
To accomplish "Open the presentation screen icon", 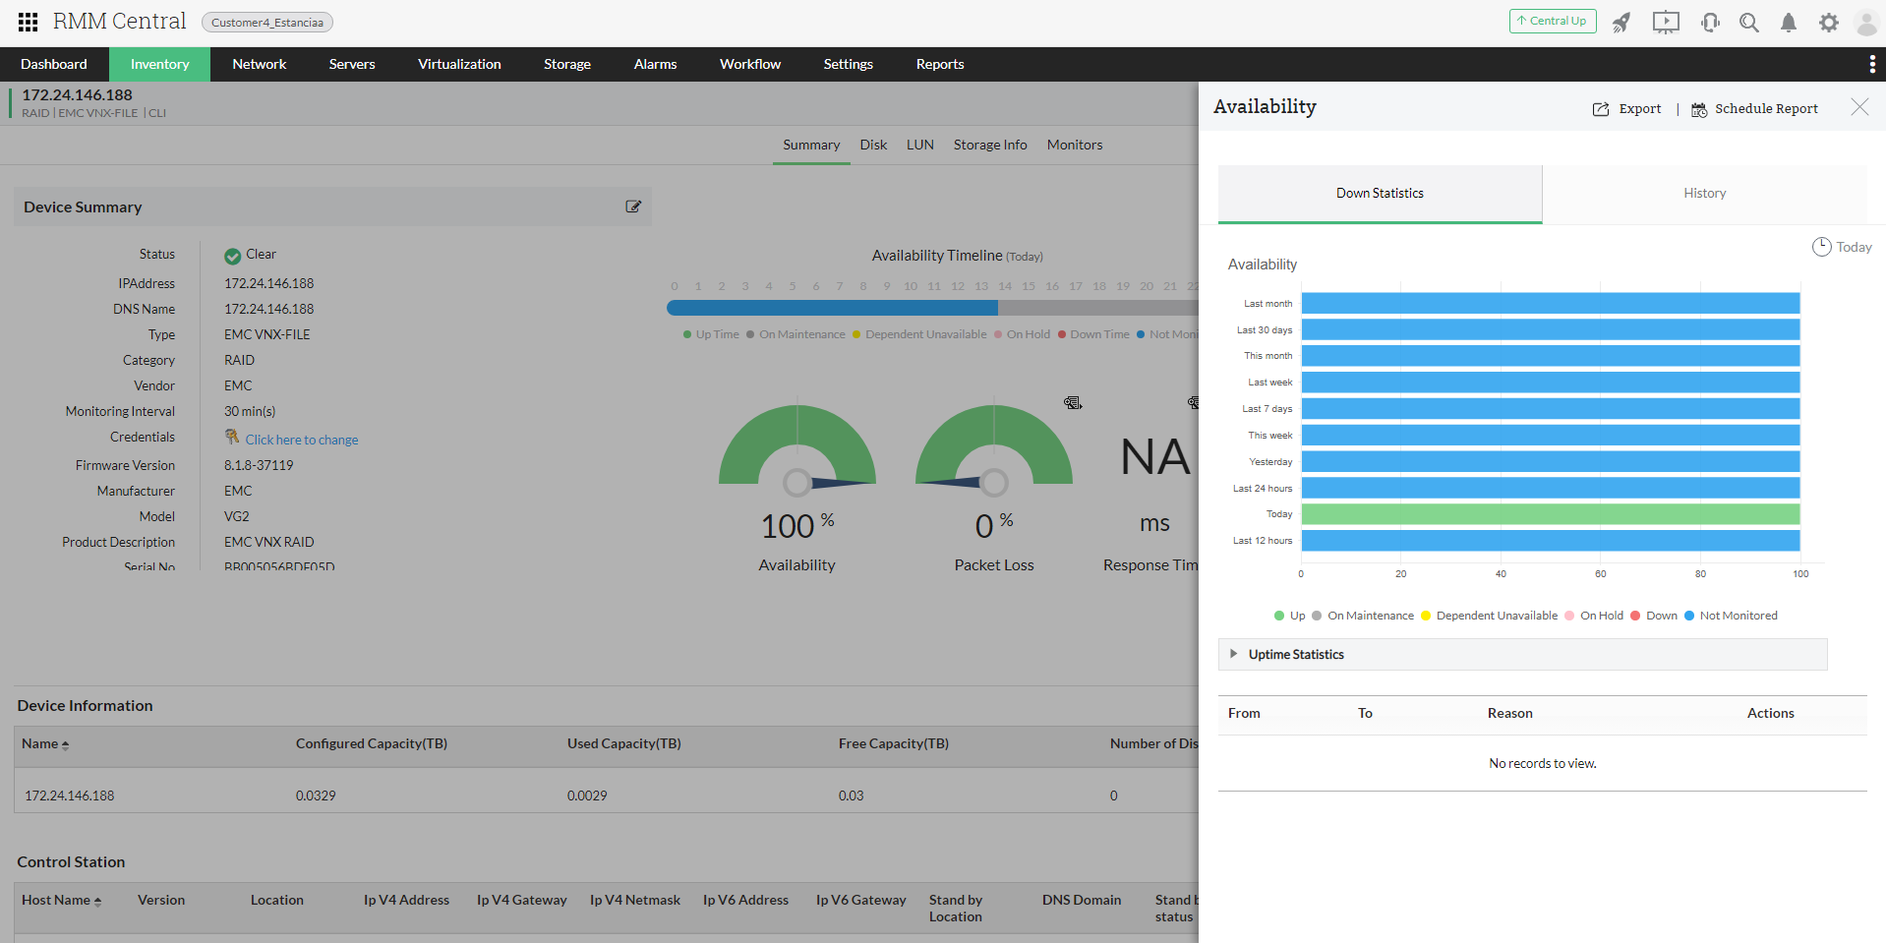I will point(1666,23).
